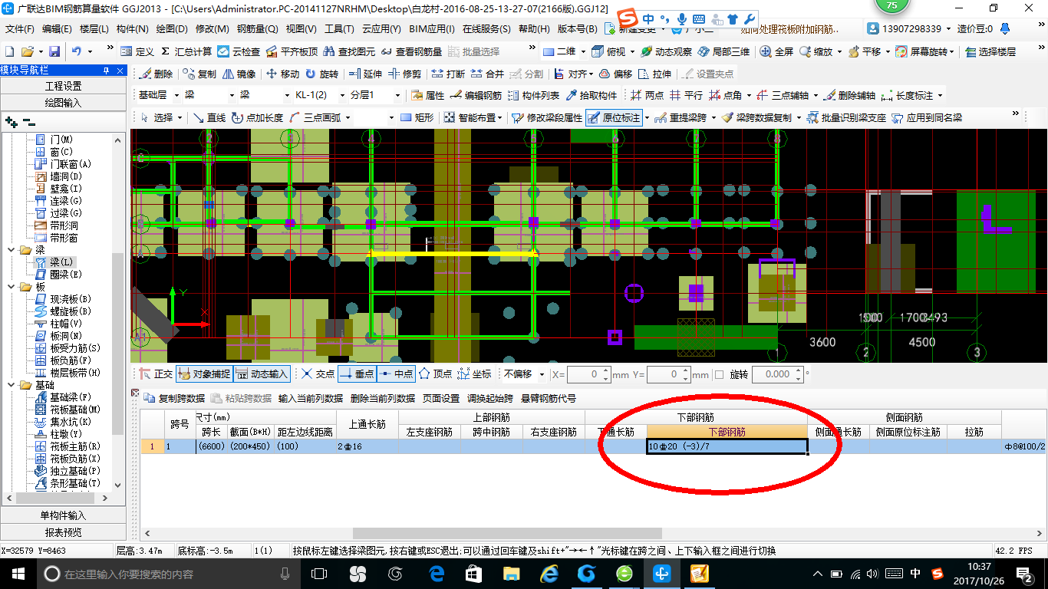The height and width of the screenshot is (589, 1048).
Task: Collapse the 板 tree folder
Action: (12, 287)
